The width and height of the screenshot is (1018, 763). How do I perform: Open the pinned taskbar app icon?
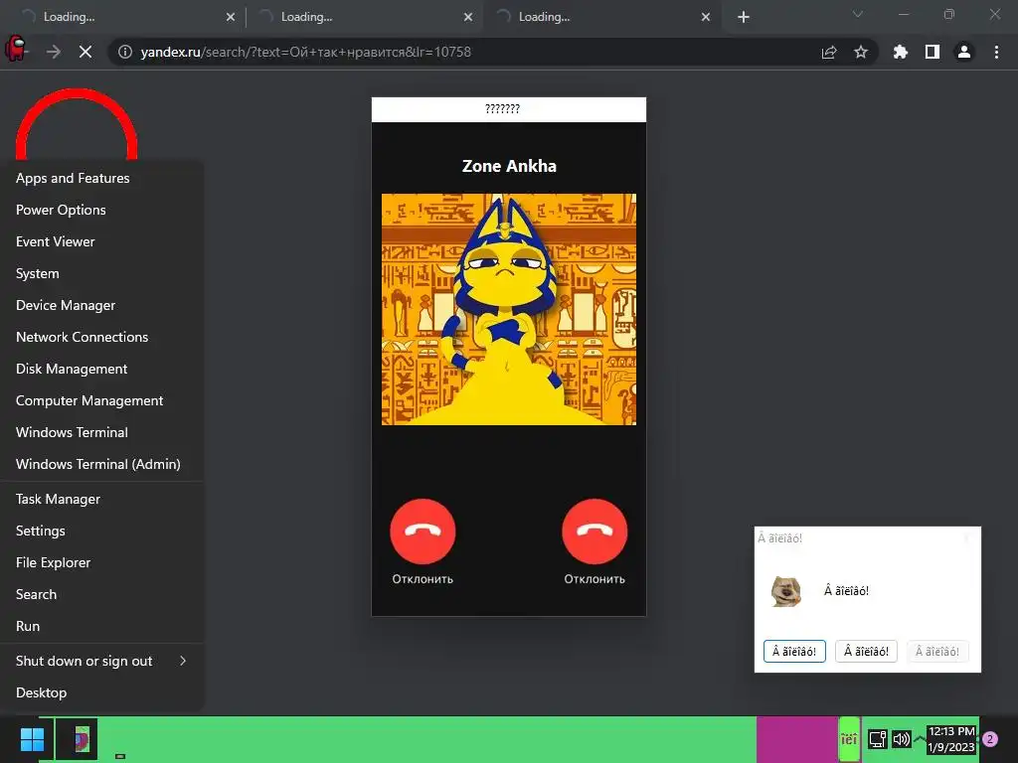(x=81, y=739)
